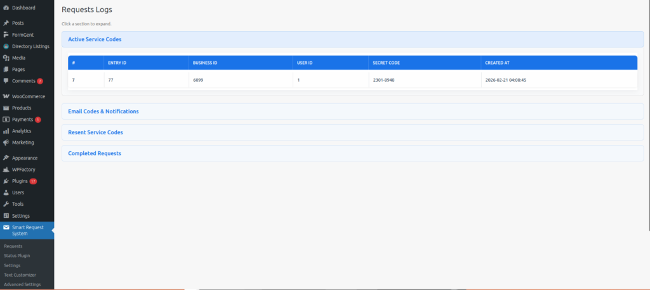Click the Users person icon
This screenshot has height=290, width=650.
tap(6, 192)
